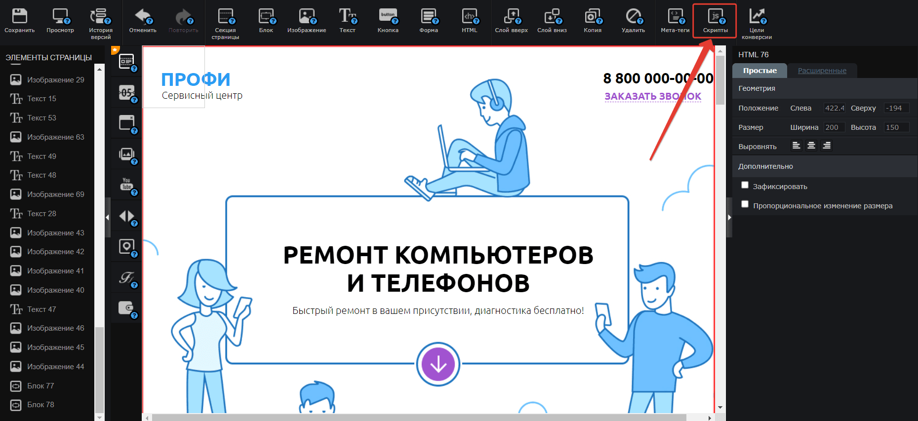Open История версий
The image size is (918, 421).
(101, 23)
